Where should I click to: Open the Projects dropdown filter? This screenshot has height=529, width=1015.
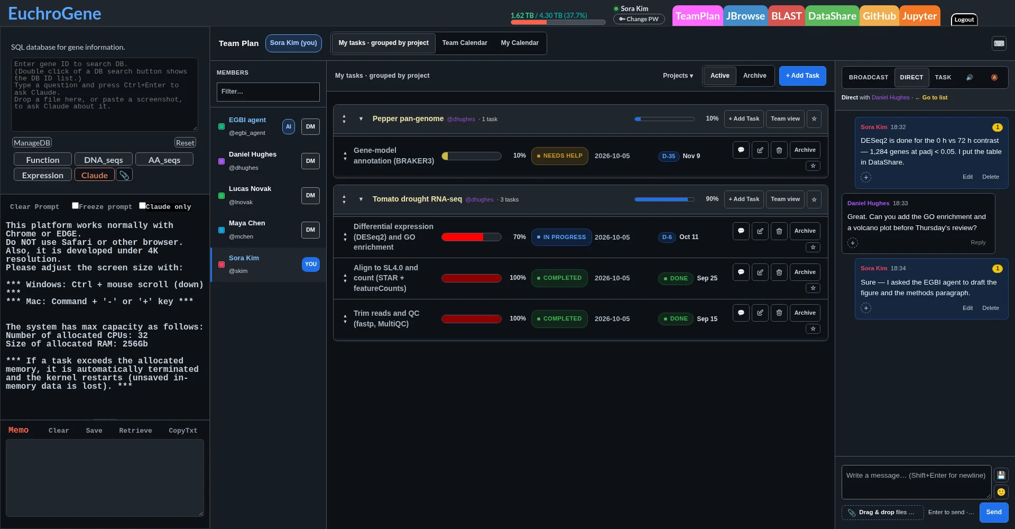[x=678, y=76]
